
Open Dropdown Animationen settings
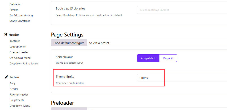click(x=24, y=63)
